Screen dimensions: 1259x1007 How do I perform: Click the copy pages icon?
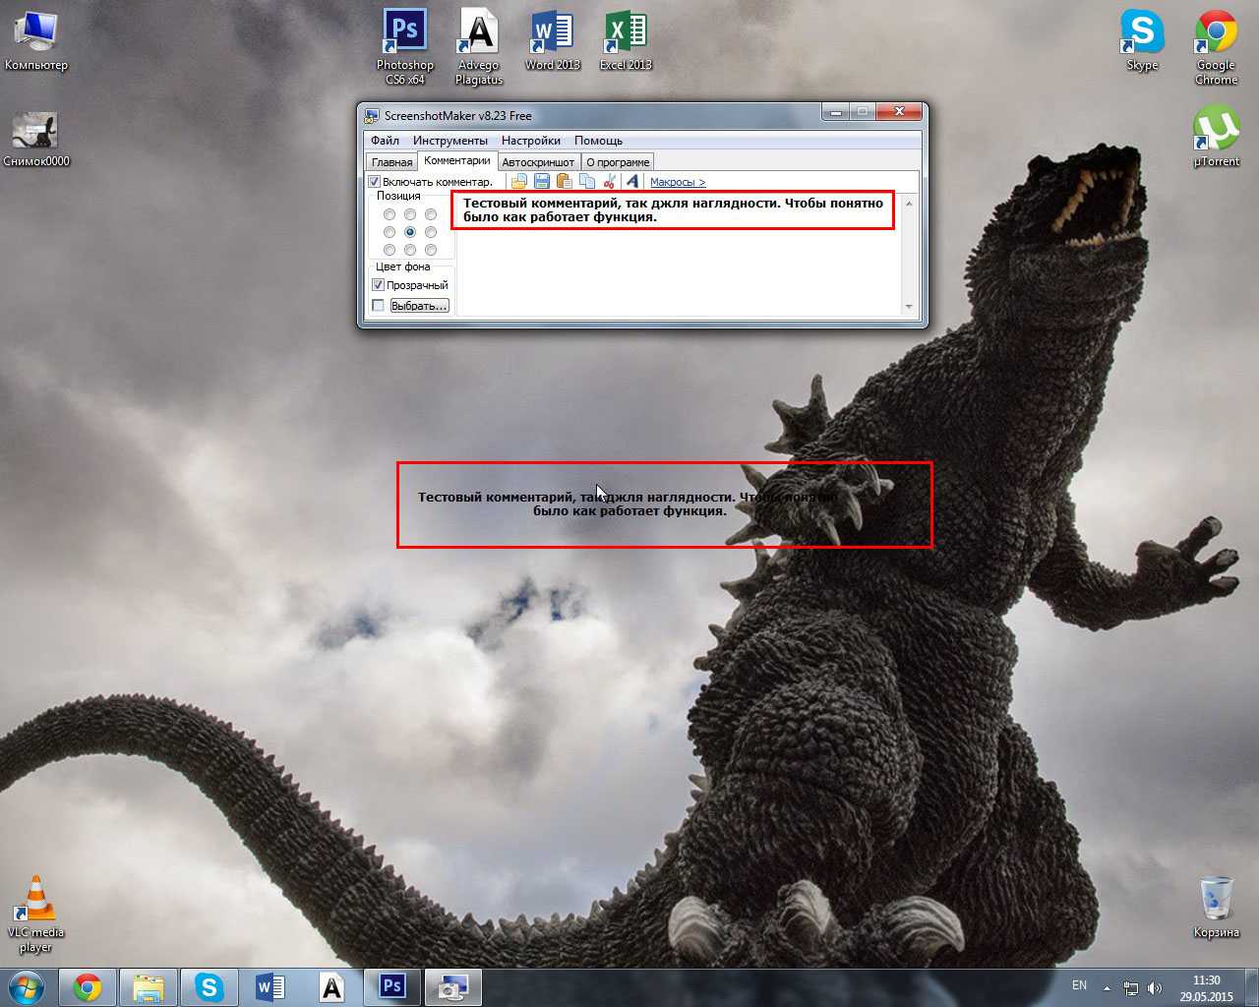587,181
